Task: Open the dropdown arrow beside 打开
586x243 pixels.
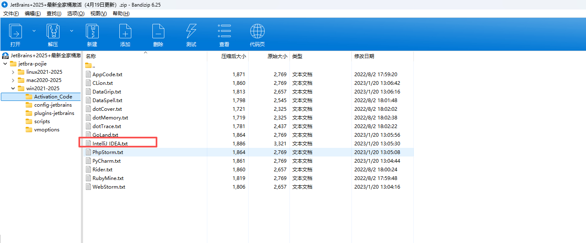Action: click(x=34, y=31)
